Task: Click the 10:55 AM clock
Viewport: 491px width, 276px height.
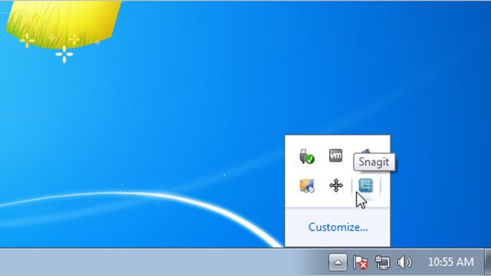Action: [450, 262]
